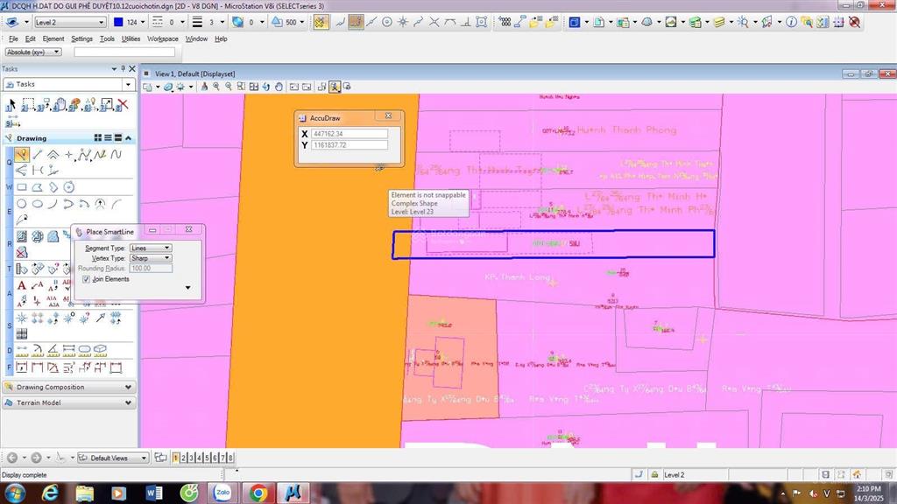Screen dimensions: 897x504
Task: Open the Segment Type dropdown
Action: (150, 248)
